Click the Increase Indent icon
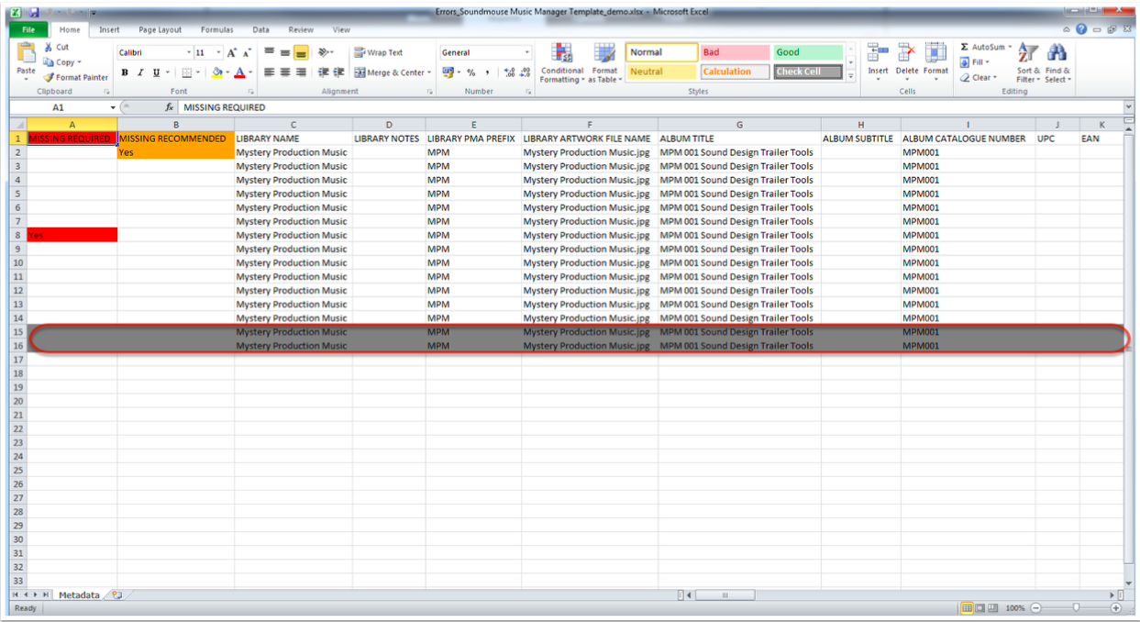 click(x=338, y=72)
